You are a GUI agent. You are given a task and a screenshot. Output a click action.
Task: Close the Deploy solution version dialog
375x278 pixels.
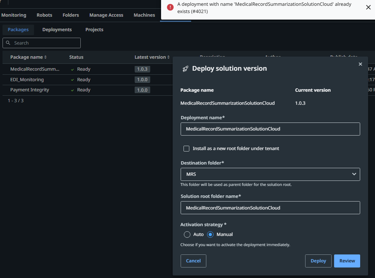point(360,64)
